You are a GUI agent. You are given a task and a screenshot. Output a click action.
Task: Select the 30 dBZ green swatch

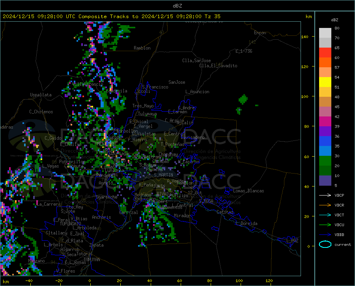pos(325,161)
